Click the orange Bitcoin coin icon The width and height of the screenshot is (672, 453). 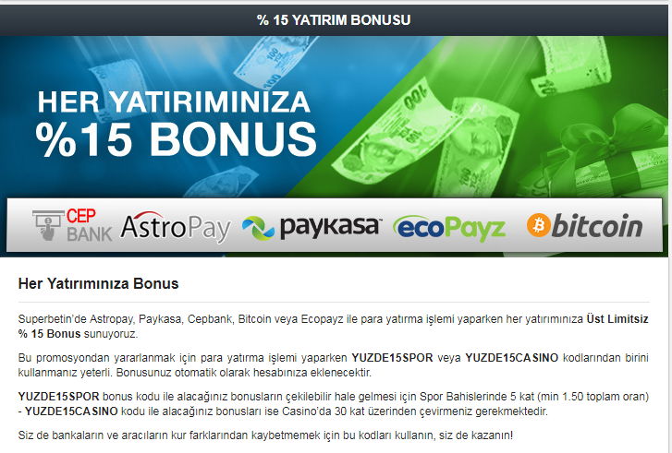click(x=538, y=225)
